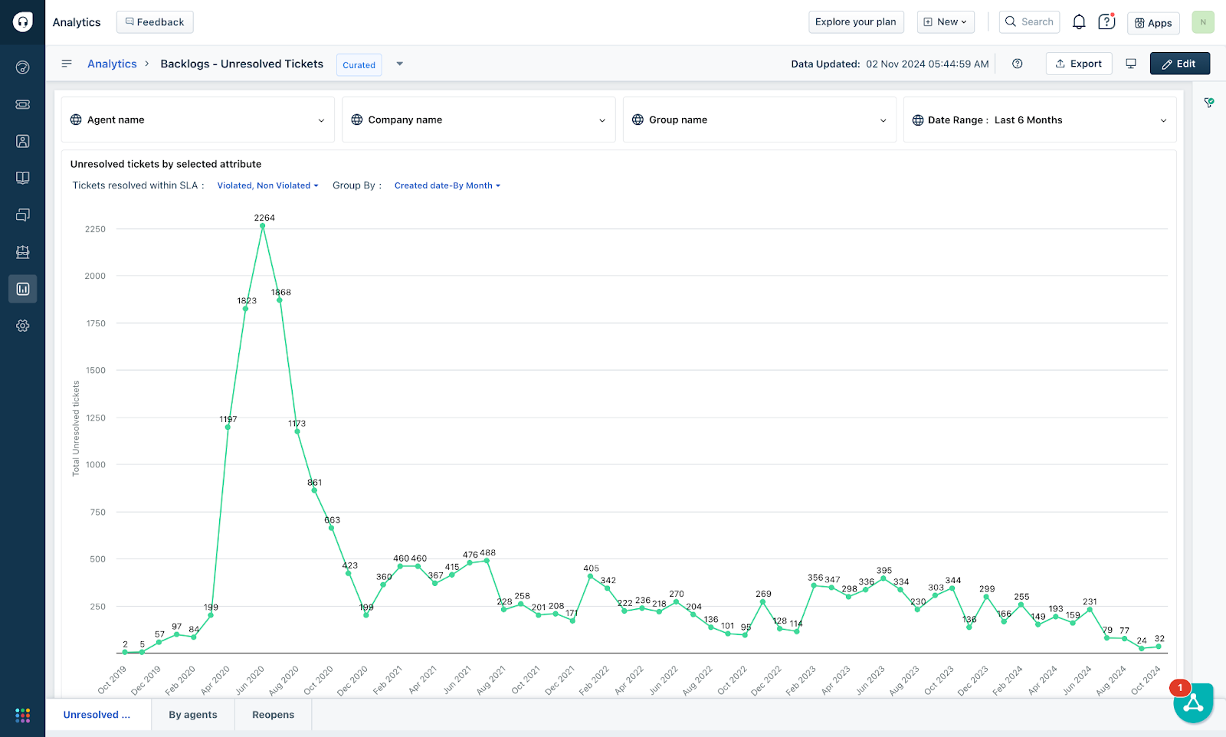
Task: Open the Admin settings gear icon
Action: [x=22, y=326]
